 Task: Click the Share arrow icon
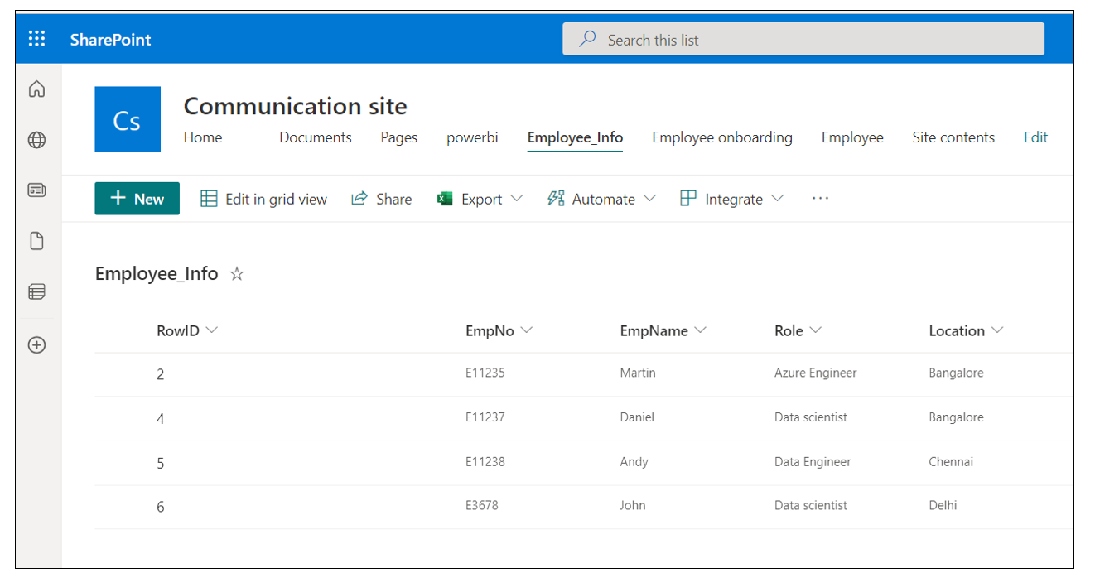(359, 199)
